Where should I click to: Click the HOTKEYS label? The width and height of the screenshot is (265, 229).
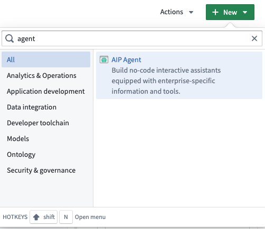coord(15,217)
